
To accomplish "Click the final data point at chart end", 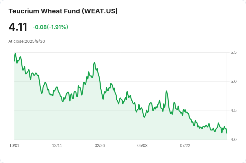I will click(x=227, y=133).
